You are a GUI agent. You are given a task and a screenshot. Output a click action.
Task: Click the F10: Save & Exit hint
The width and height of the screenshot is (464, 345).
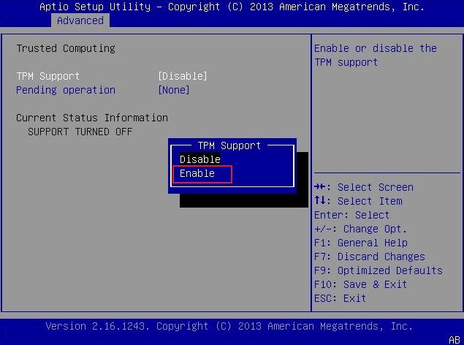361,284
